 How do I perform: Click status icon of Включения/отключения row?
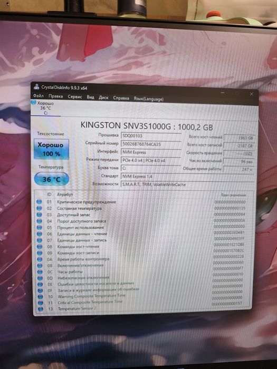40,266
